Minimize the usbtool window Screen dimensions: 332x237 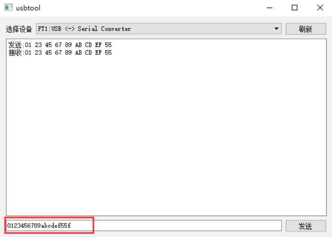pyautogui.click(x=270, y=8)
